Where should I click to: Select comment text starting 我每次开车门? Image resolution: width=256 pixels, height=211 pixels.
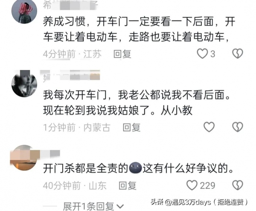(x=137, y=103)
